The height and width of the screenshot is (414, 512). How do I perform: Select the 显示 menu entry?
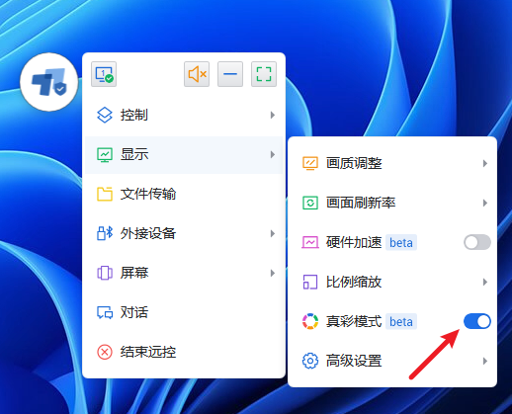tap(184, 154)
